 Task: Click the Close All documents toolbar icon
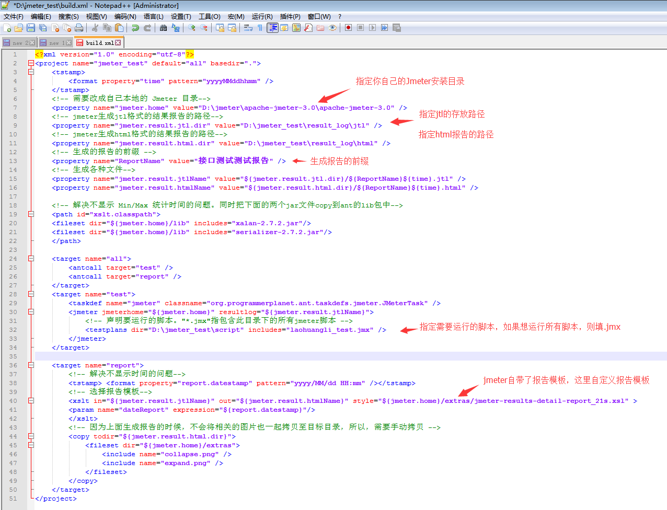click(67, 28)
